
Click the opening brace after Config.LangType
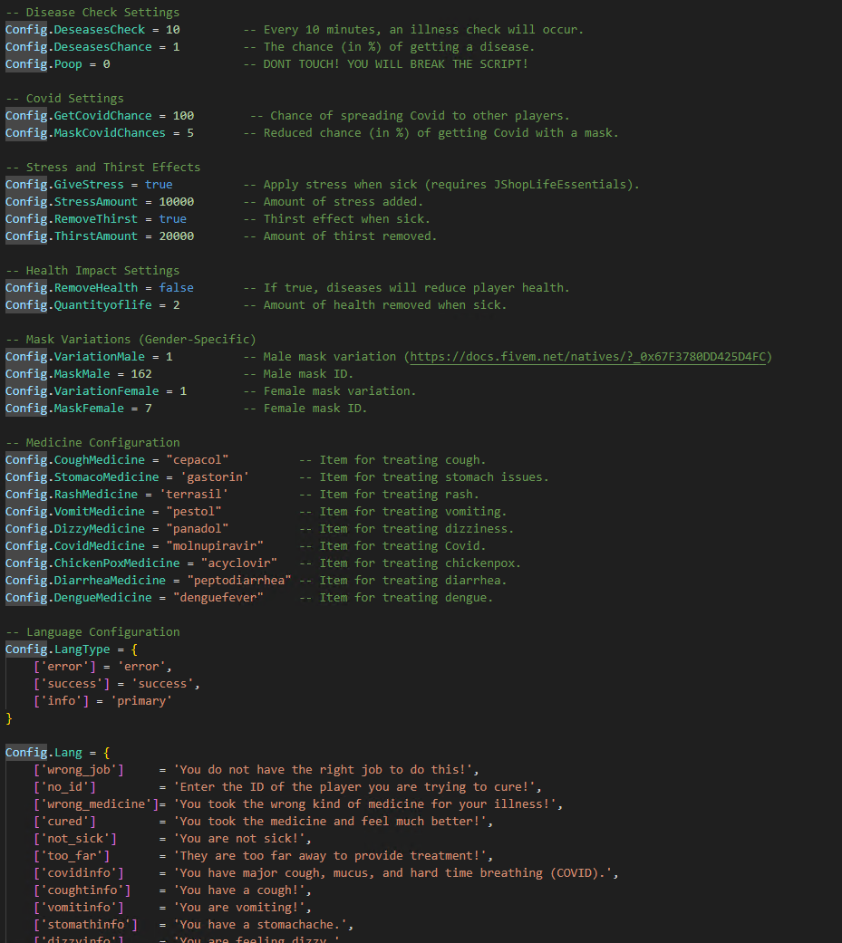click(134, 650)
